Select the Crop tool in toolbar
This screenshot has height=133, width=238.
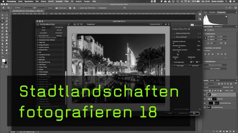(3, 21)
